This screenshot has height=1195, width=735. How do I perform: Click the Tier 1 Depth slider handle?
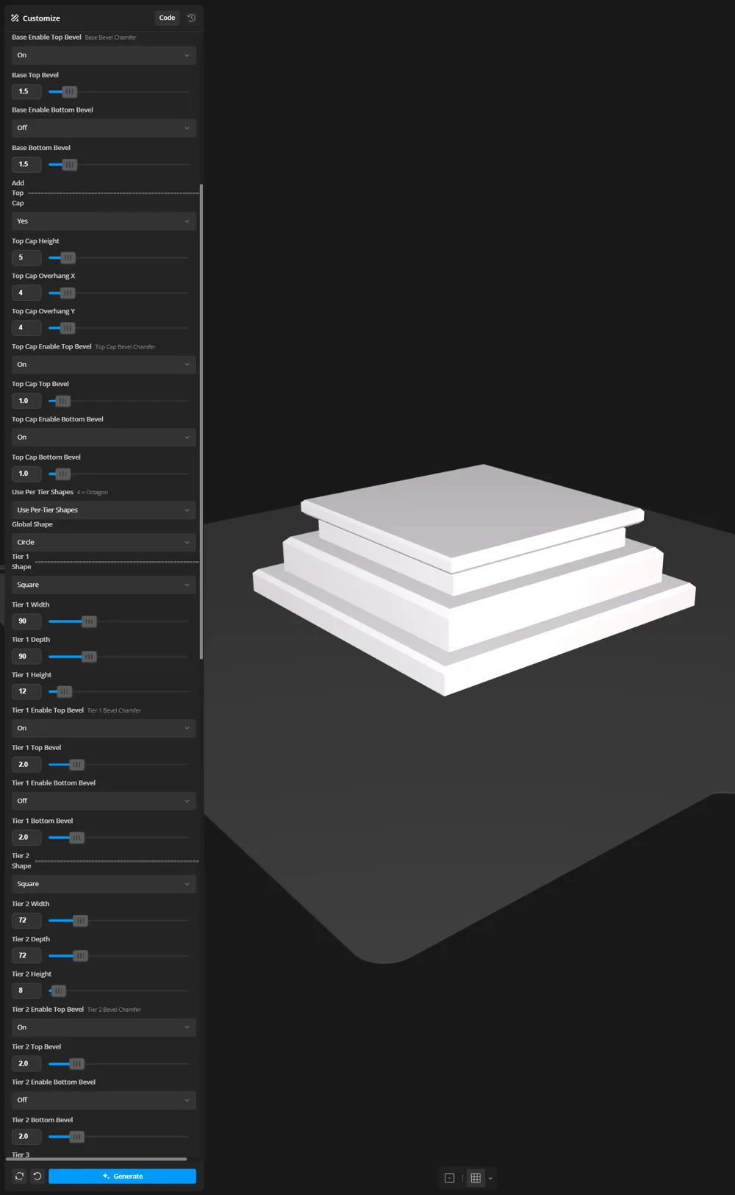[x=89, y=657]
